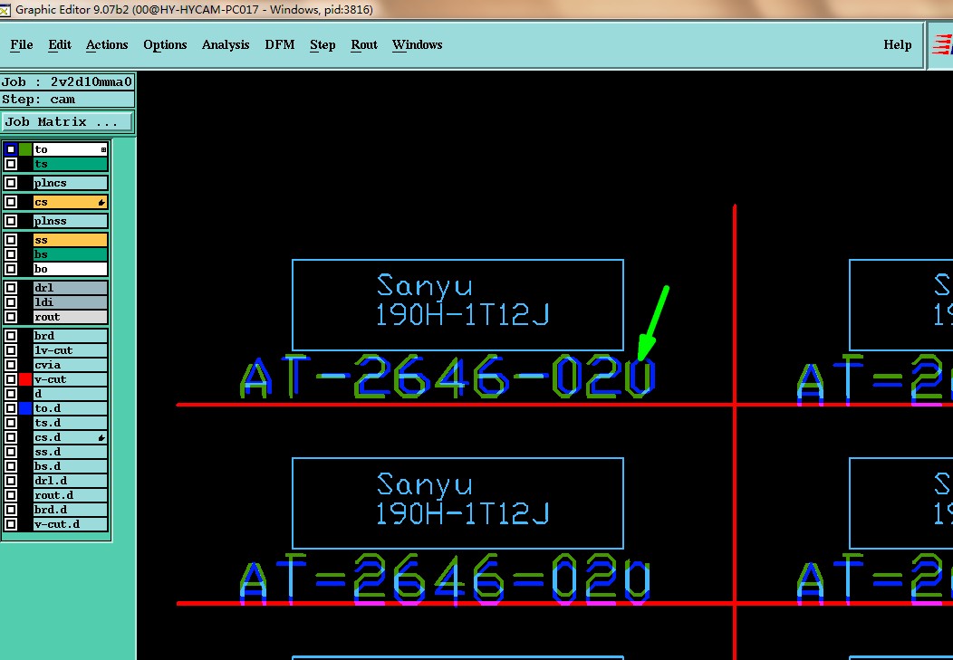This screenshot has height=660, width=953.
Task: Toggle the checkbox for layer bs
Action: click(10, 254)
